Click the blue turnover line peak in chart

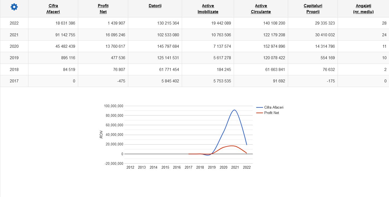coord(234,110)
